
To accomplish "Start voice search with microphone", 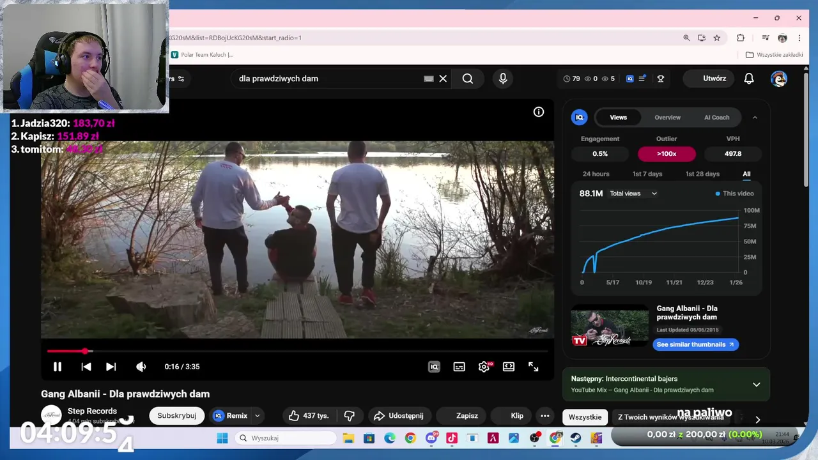I will point(503,79).
